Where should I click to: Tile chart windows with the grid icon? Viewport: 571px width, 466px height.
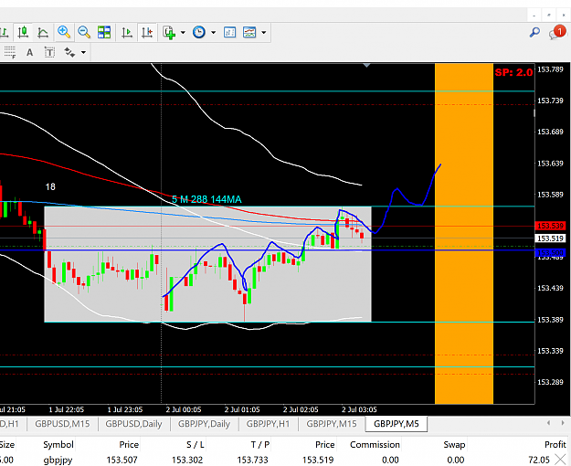pyautogui.click(x=104, y=32)
